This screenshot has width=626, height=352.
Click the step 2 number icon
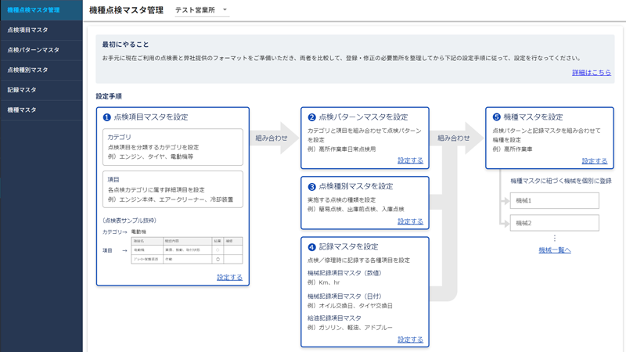[x=311, y=117]
